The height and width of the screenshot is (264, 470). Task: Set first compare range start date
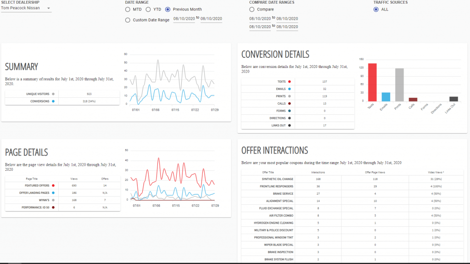tap(260, 19)
